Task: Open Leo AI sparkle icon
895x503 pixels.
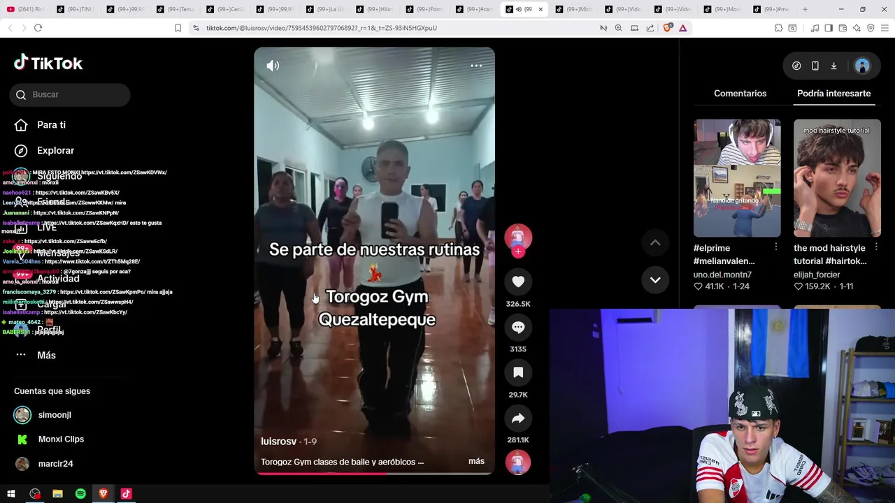Action: click(857, 28)
